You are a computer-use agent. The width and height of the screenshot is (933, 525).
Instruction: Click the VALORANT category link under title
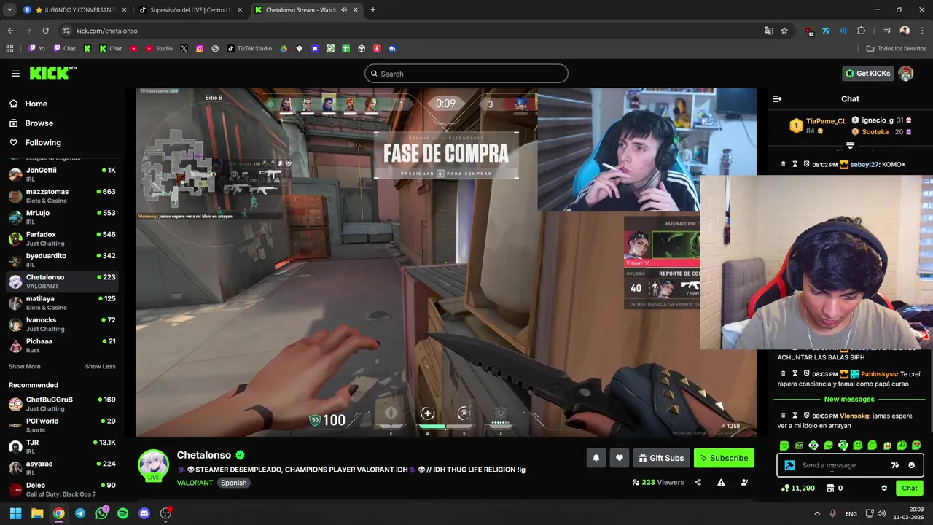195,483
